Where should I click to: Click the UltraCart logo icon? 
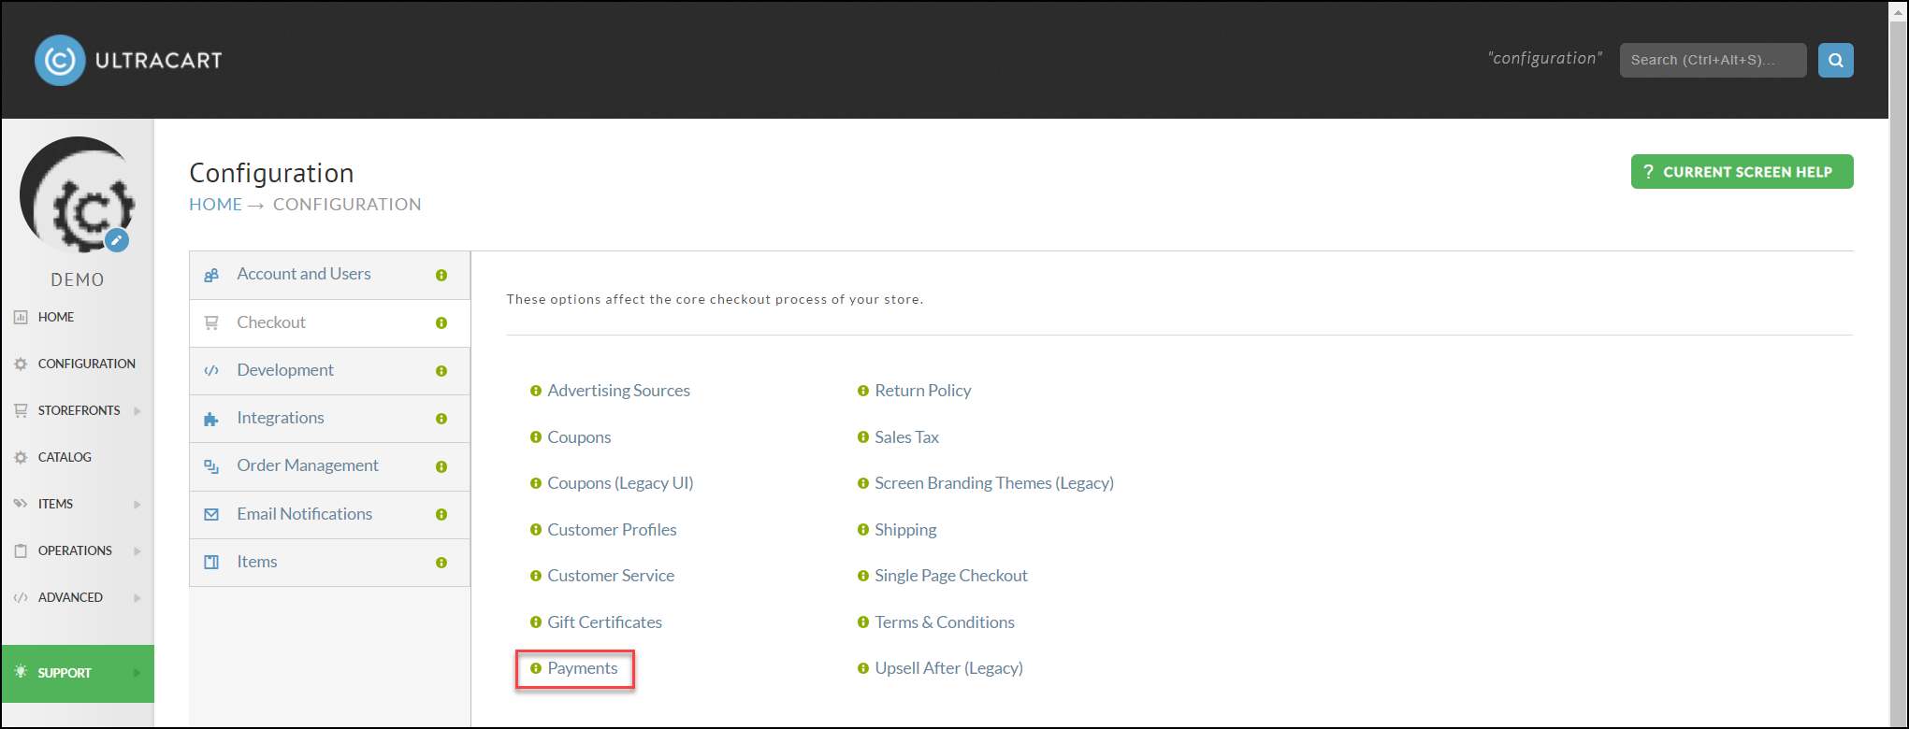click(60, 60)
